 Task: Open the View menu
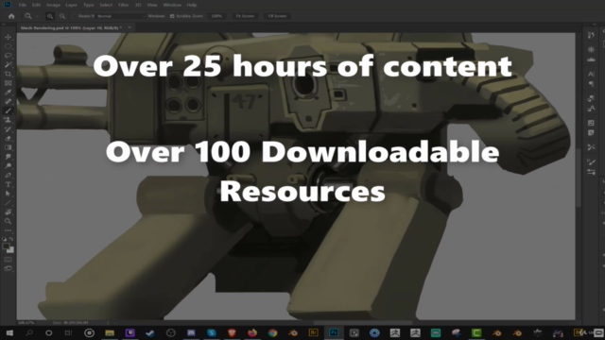click(x=152, y=5)
